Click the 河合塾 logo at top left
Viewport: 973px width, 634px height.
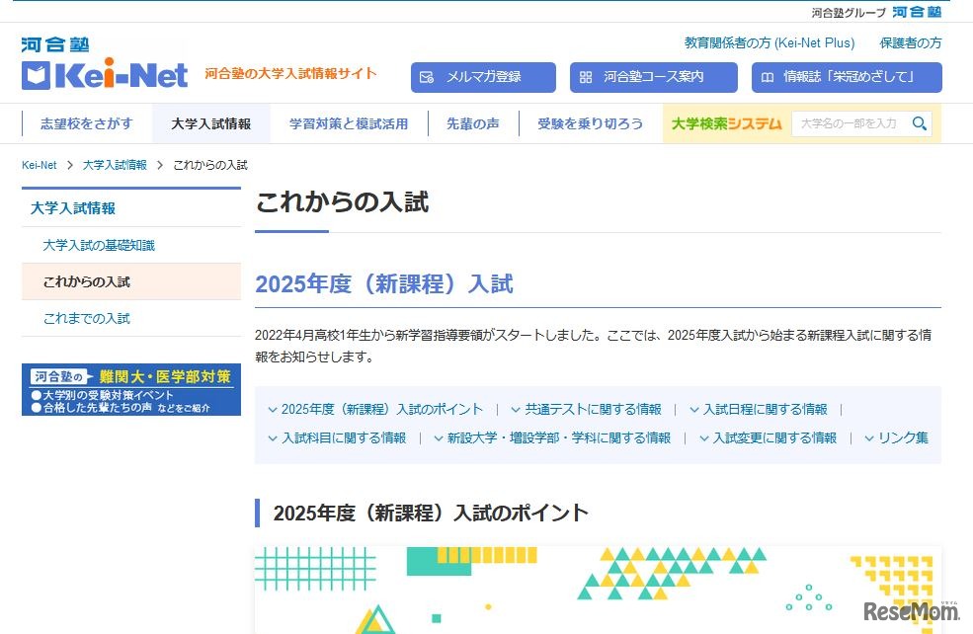click(54, 42)
